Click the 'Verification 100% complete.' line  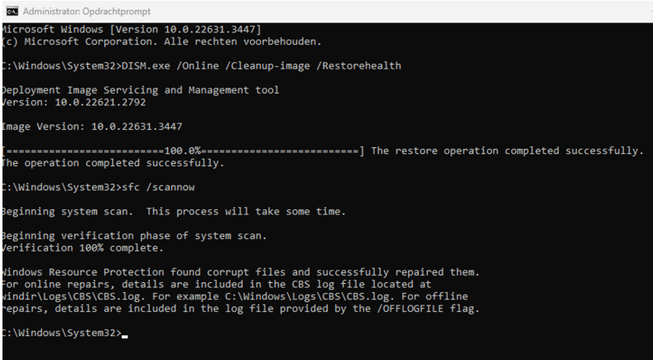pyautogui.click(x=83, y=248)
